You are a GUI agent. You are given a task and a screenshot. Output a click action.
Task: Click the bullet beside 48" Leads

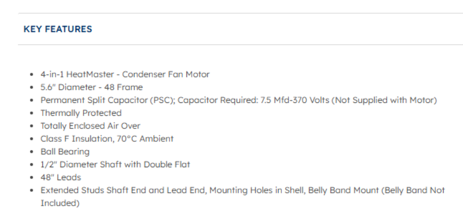click(x=32, y=178)
